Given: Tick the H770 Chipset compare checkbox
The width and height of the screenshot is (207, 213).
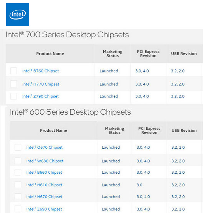Looking at the screenshot, I should click(x=13, y=84).
